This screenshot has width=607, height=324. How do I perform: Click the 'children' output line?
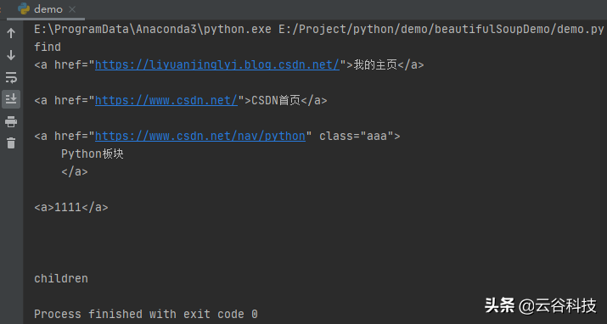coord(61,278)
